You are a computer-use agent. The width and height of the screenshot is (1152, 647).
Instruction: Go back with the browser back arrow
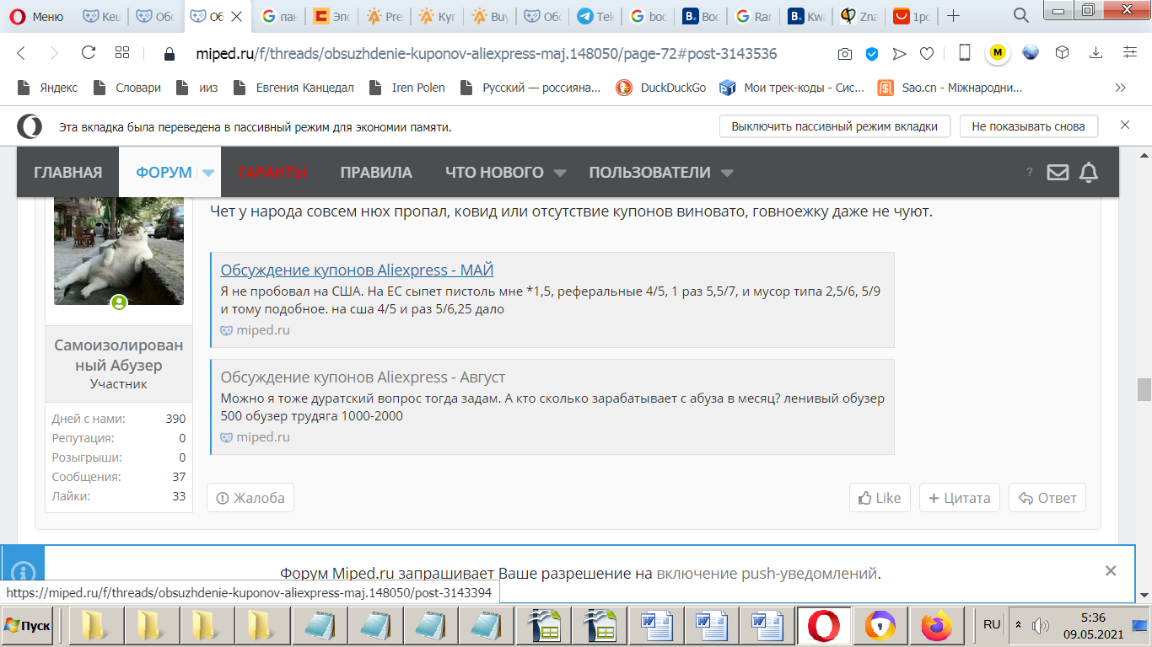[21, 53]
